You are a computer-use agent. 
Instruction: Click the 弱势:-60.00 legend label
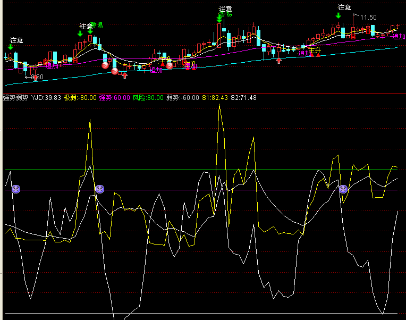tap(183, 98)
